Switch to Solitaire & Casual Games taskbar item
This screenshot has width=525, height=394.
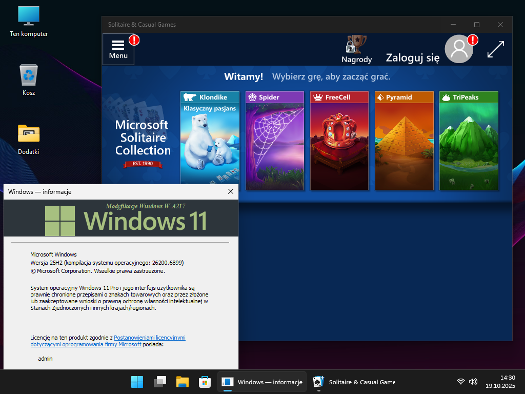point(354,382)
